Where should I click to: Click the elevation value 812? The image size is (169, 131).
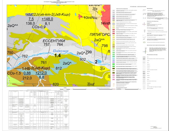click(x=59, y=68)
